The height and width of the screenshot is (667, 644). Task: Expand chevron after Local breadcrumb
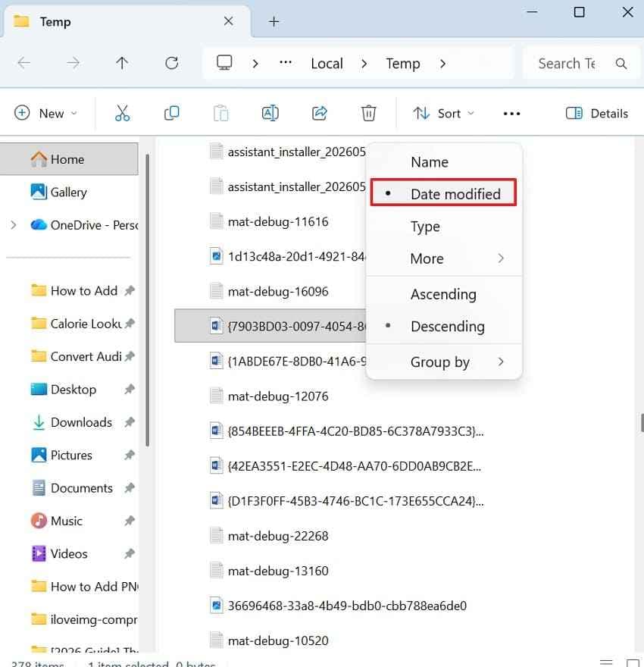(x=364, y=64)
